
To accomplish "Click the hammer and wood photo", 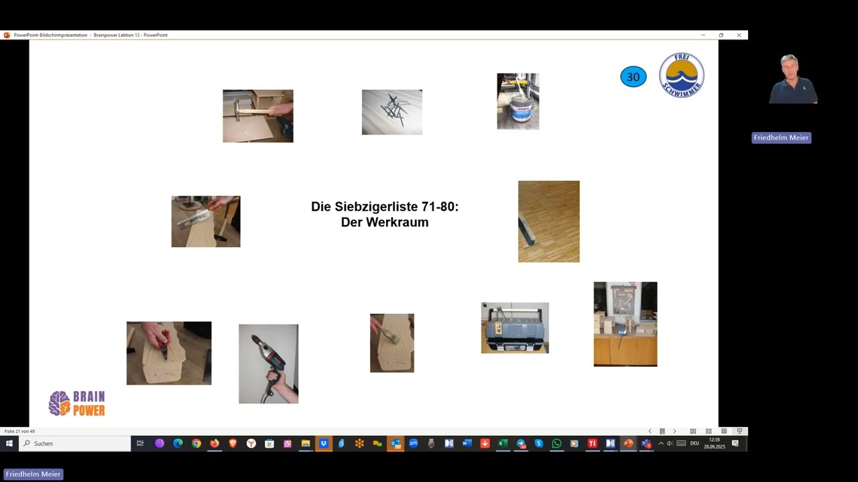I will pyautogui.click(x=258, y=116).
